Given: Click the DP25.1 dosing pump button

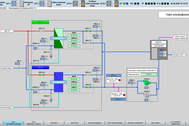Looking at the screenshot, I should pos(118,99).
